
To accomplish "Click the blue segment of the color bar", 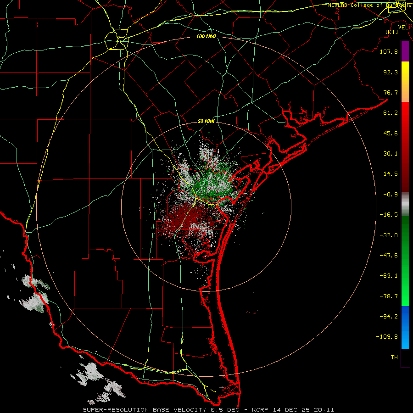I will [405, 327].
